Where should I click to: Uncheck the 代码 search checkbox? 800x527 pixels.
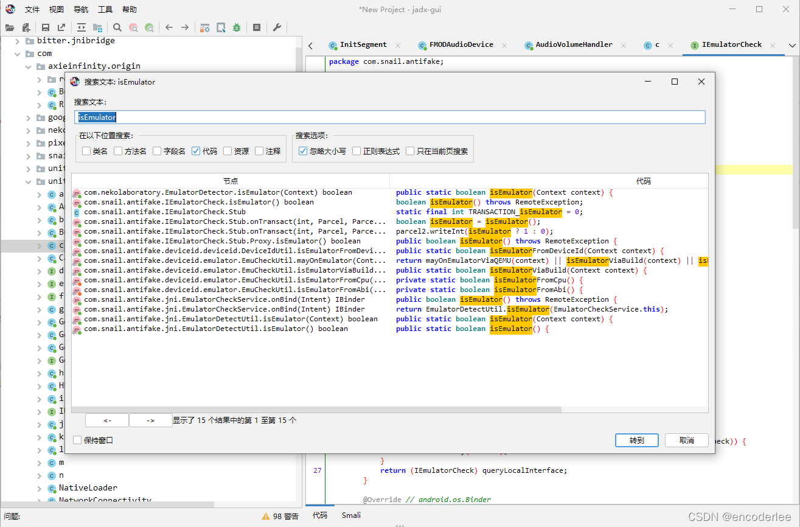pyautogui.click(x=196, y=151)
